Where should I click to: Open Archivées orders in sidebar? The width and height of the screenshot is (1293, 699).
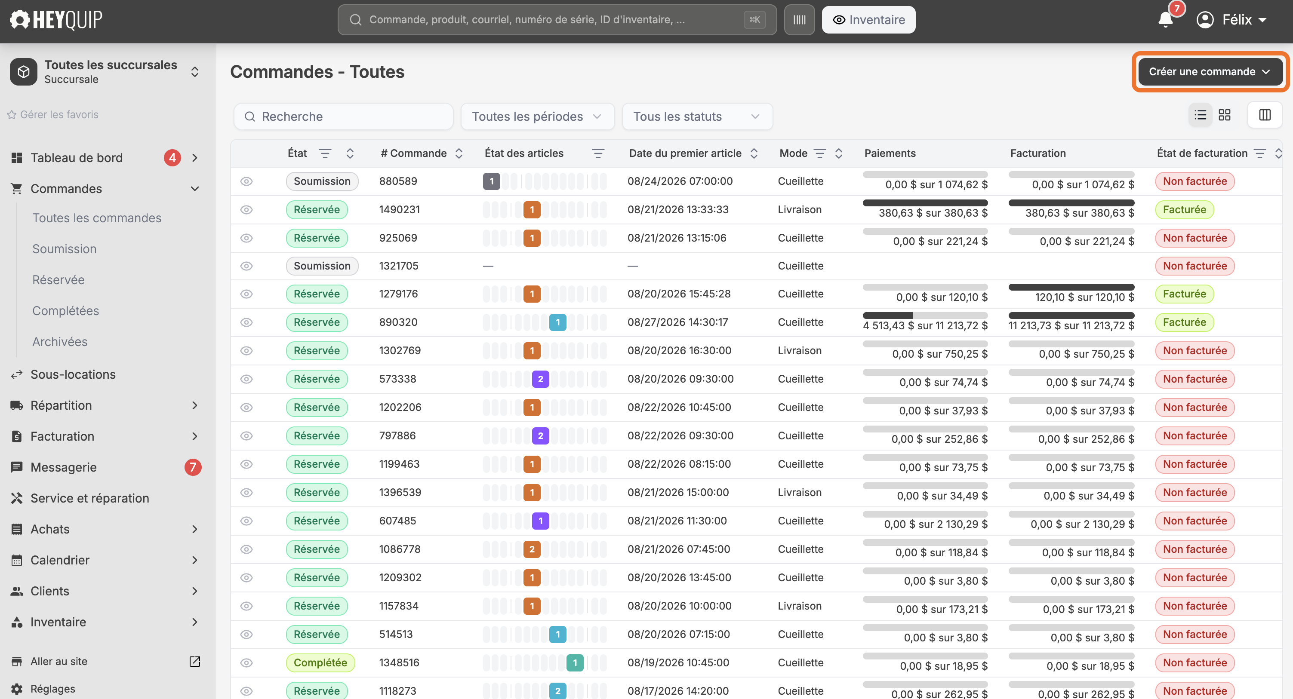pos(60,342)
